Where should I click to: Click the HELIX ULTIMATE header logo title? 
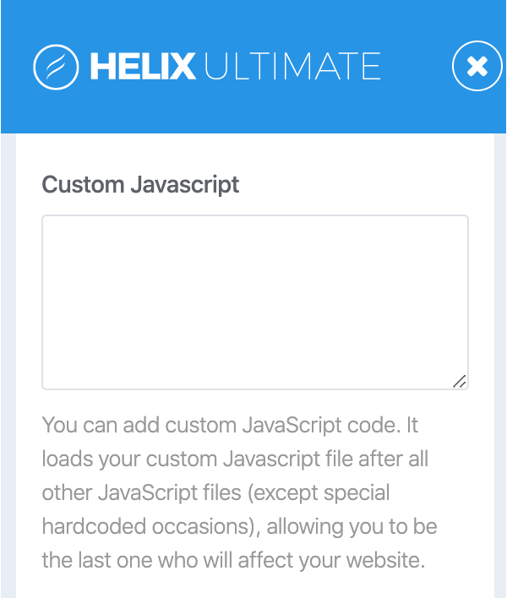coord(207,67)
